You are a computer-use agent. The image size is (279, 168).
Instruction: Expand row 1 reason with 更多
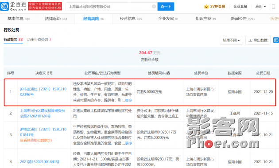[x=128, y=100]
